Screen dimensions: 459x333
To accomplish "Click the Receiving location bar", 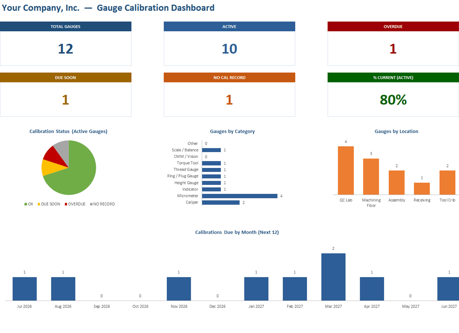I will coord(422,189).
